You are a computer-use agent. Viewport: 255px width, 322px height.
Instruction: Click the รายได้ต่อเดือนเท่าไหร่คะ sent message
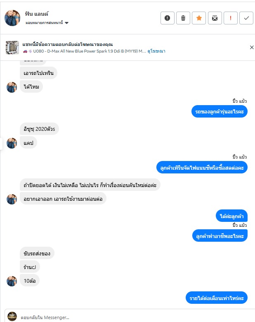pyautogui.click(x=216, y=298)
